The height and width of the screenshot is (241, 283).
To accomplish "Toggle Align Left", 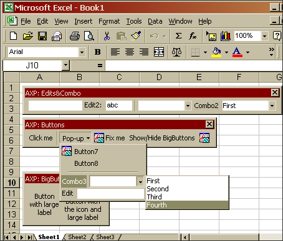I will click(x=115, y=52).
